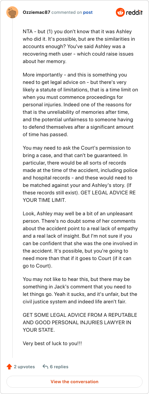Click the 'commented on' header text
149x394 pixels.
(67, 12)
